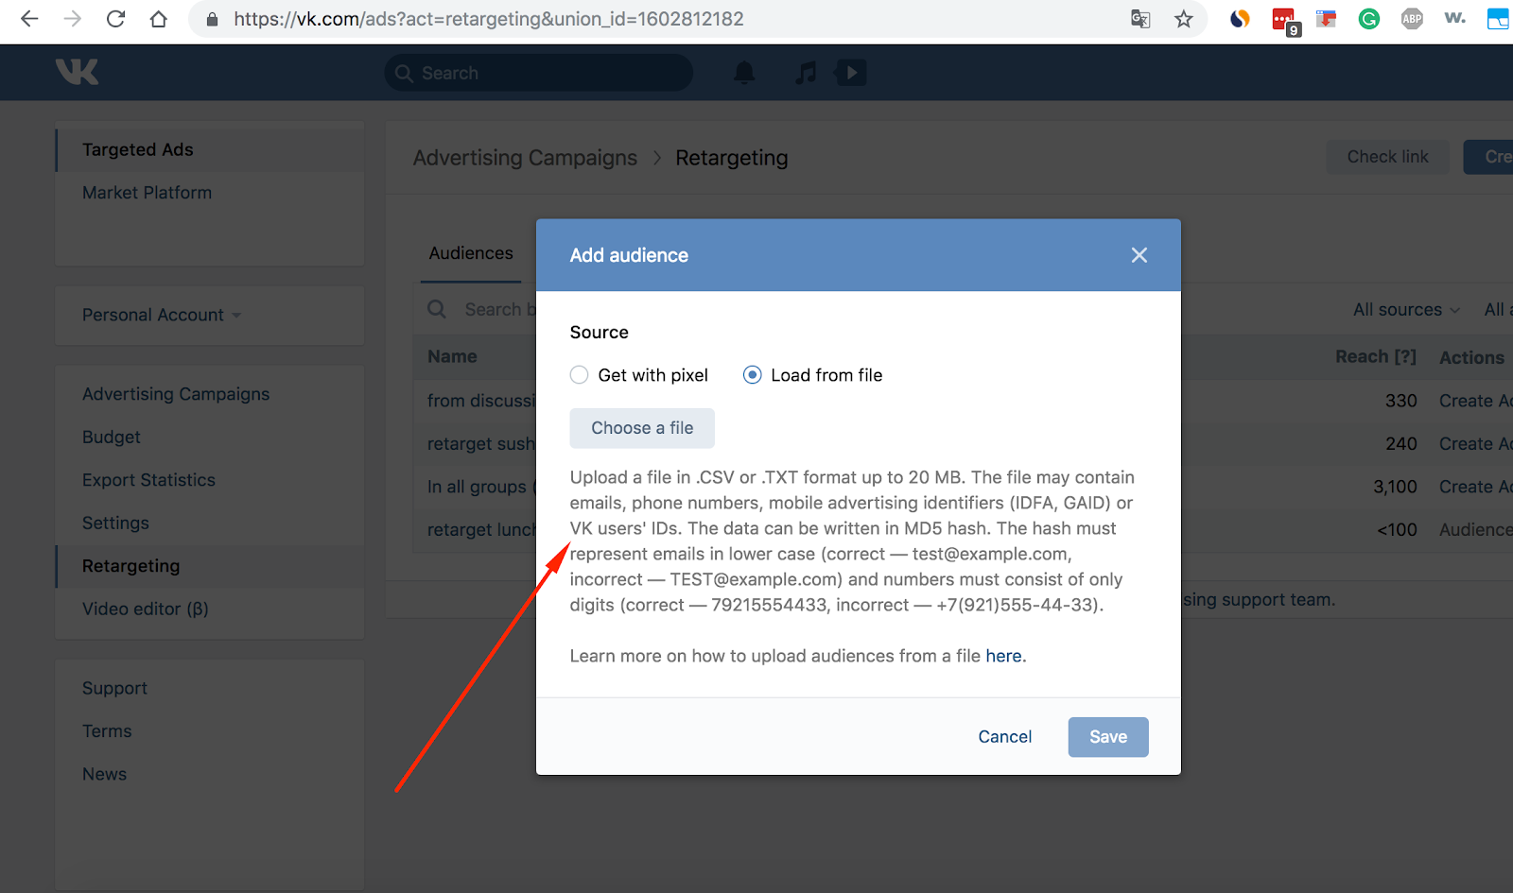Click the W. extension icon
1513x893 pixels.
coord(1455,18)
